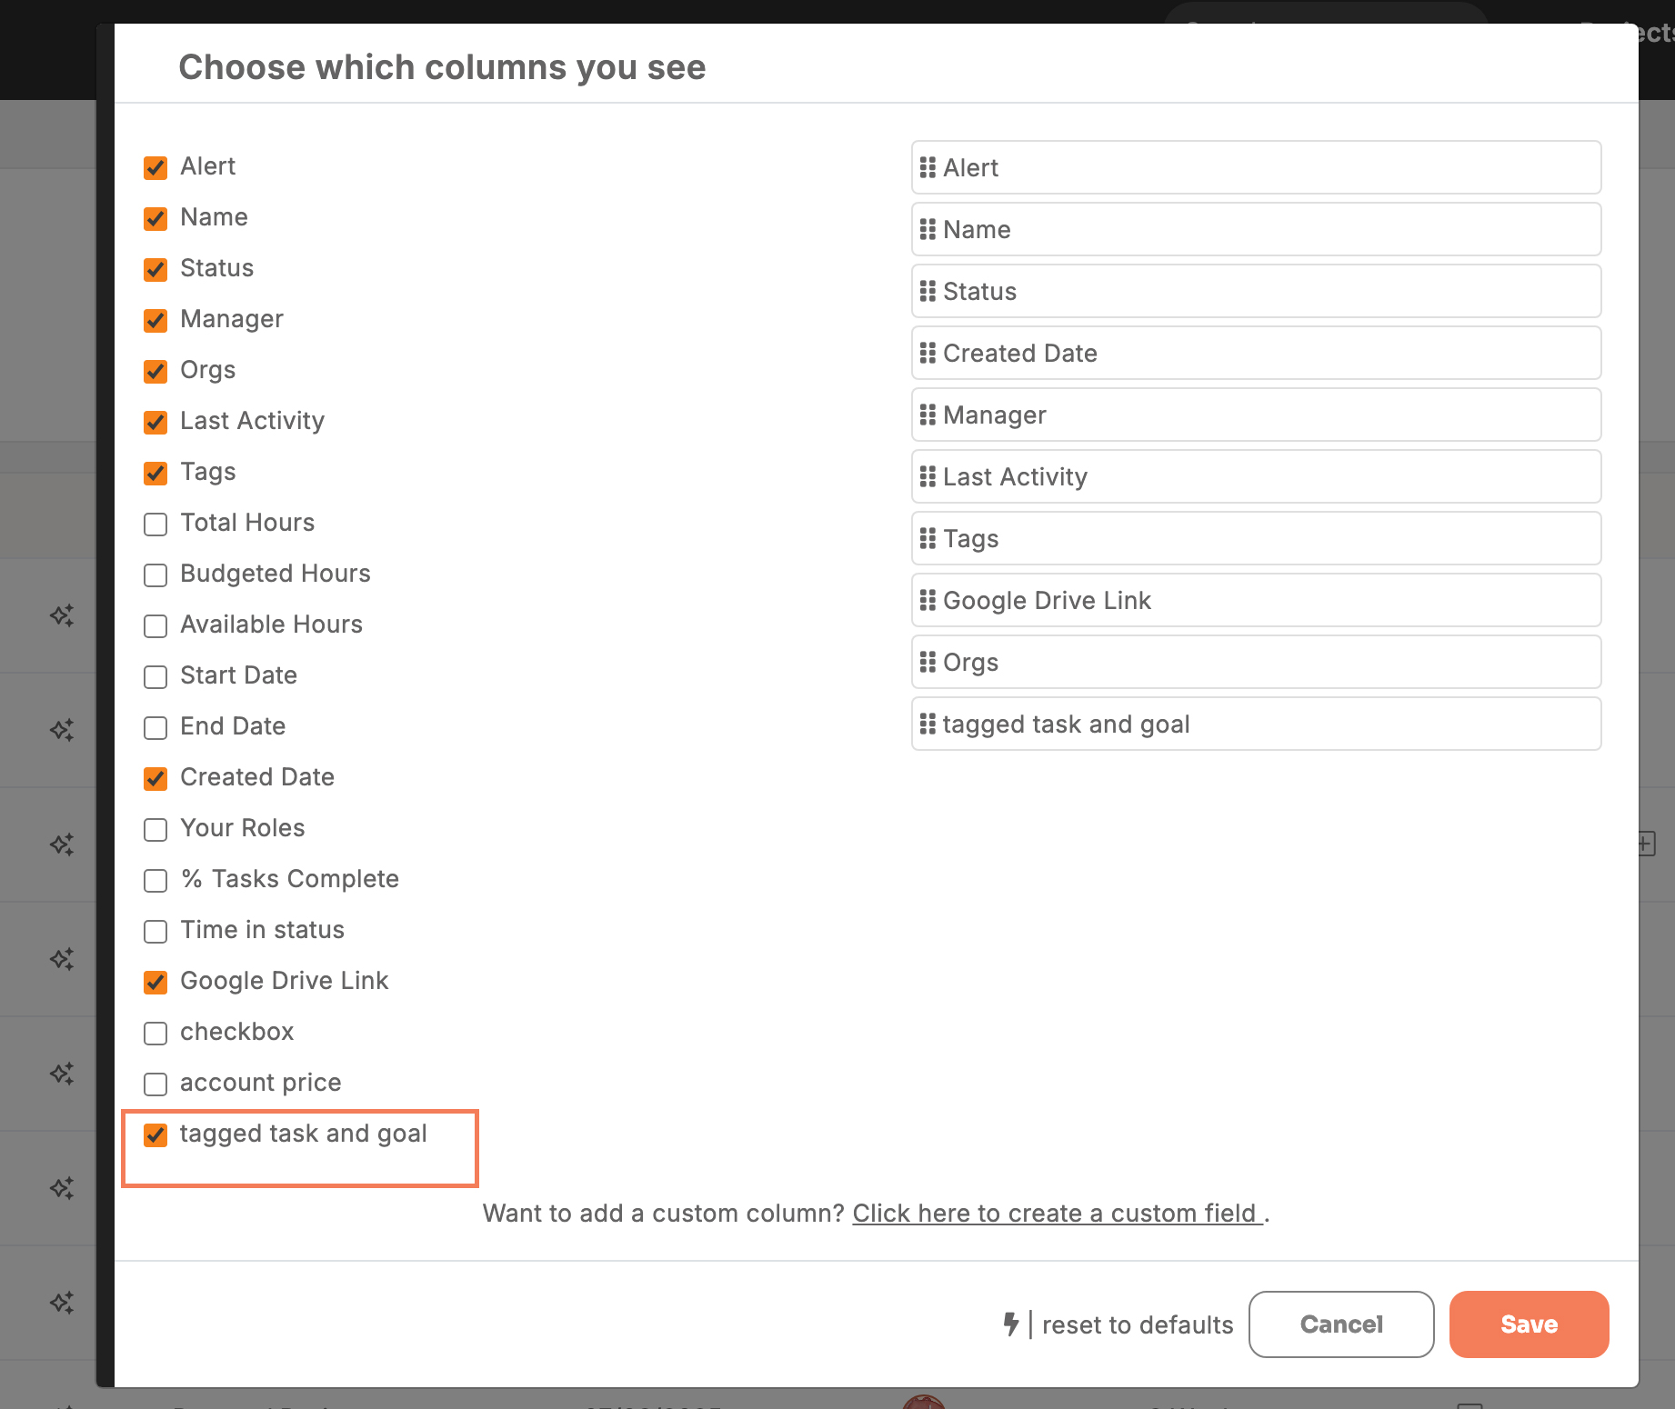Uncheck the Alert column checkbox
The image size is (1675, 1409).
point(155,167)
